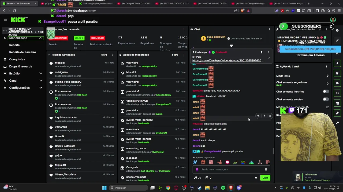The height and width of the screenshot is (192, 343).
Task: Open Conquistas in the sidebar
Action: (x=17, y=59)
